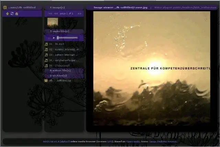Image resolution: width=220 pixels, height=147 pixels.
Task: Click the ...ums/zfk-selftitled path label
Action: click(x=22, y=8)
